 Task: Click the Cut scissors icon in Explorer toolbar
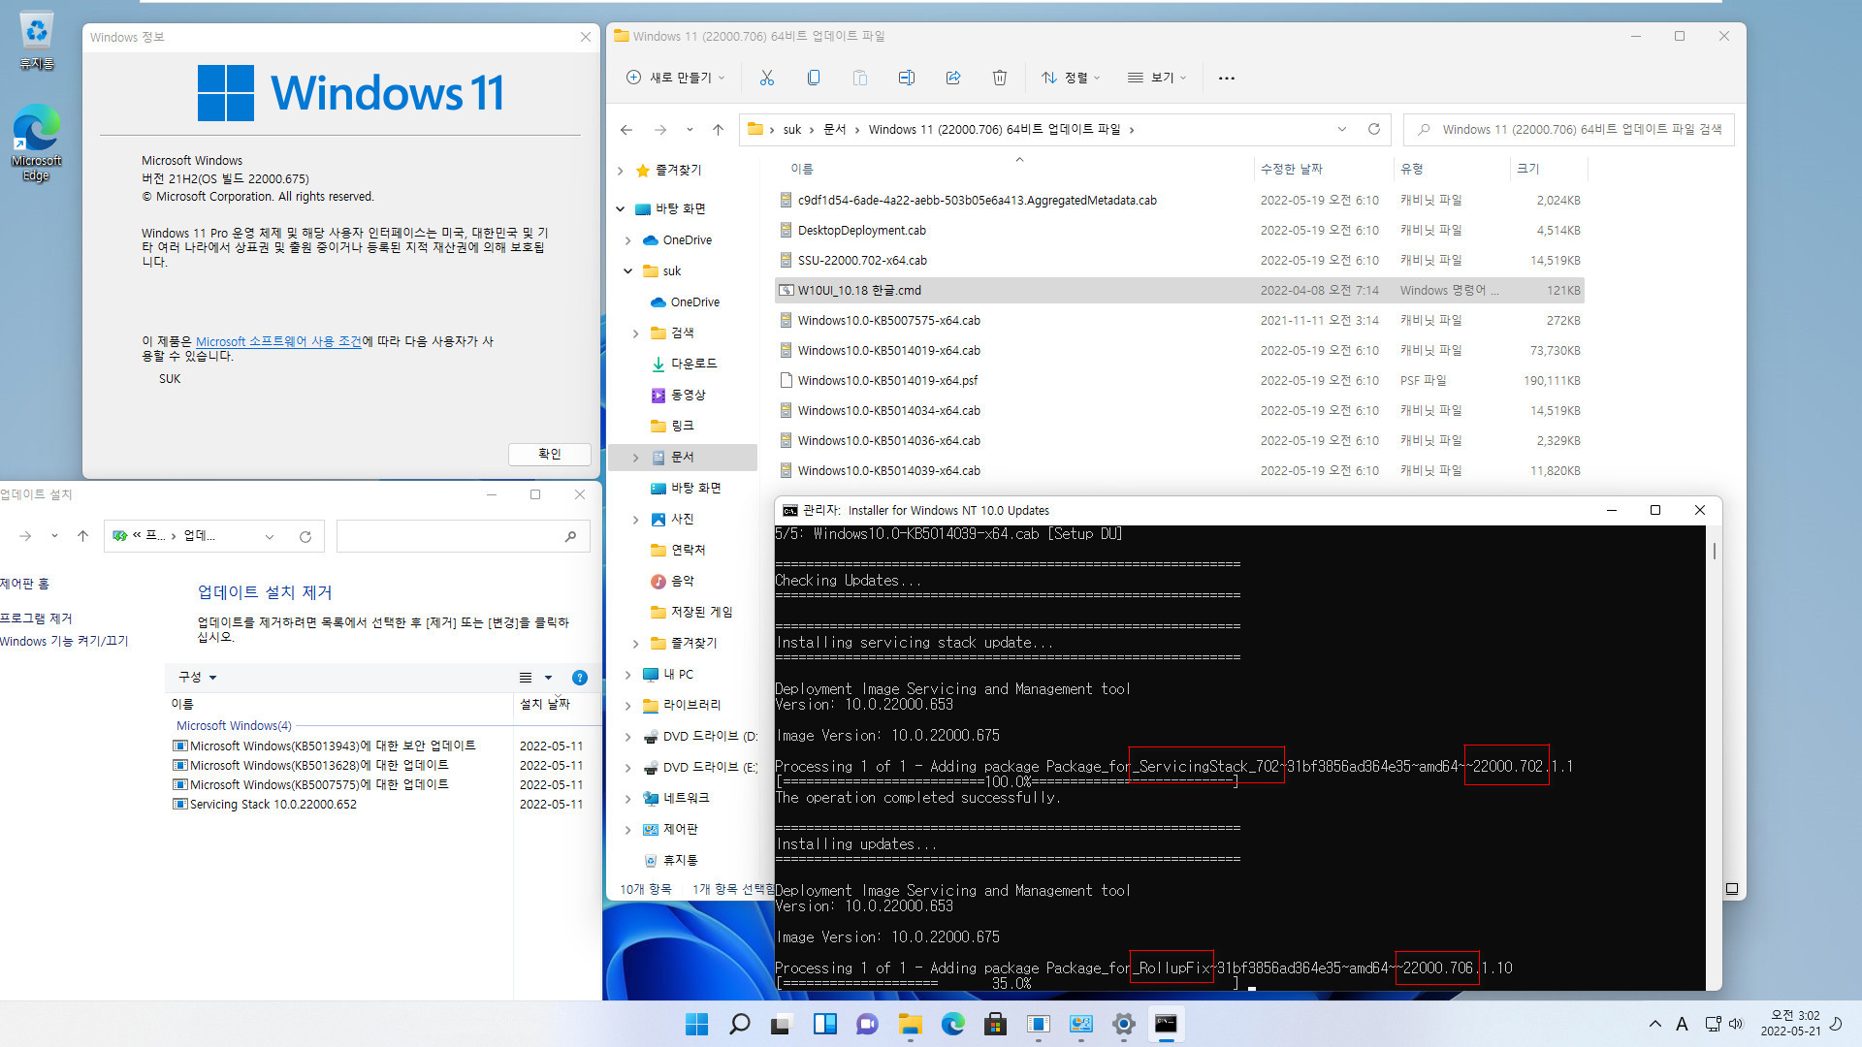click(767, 78)
